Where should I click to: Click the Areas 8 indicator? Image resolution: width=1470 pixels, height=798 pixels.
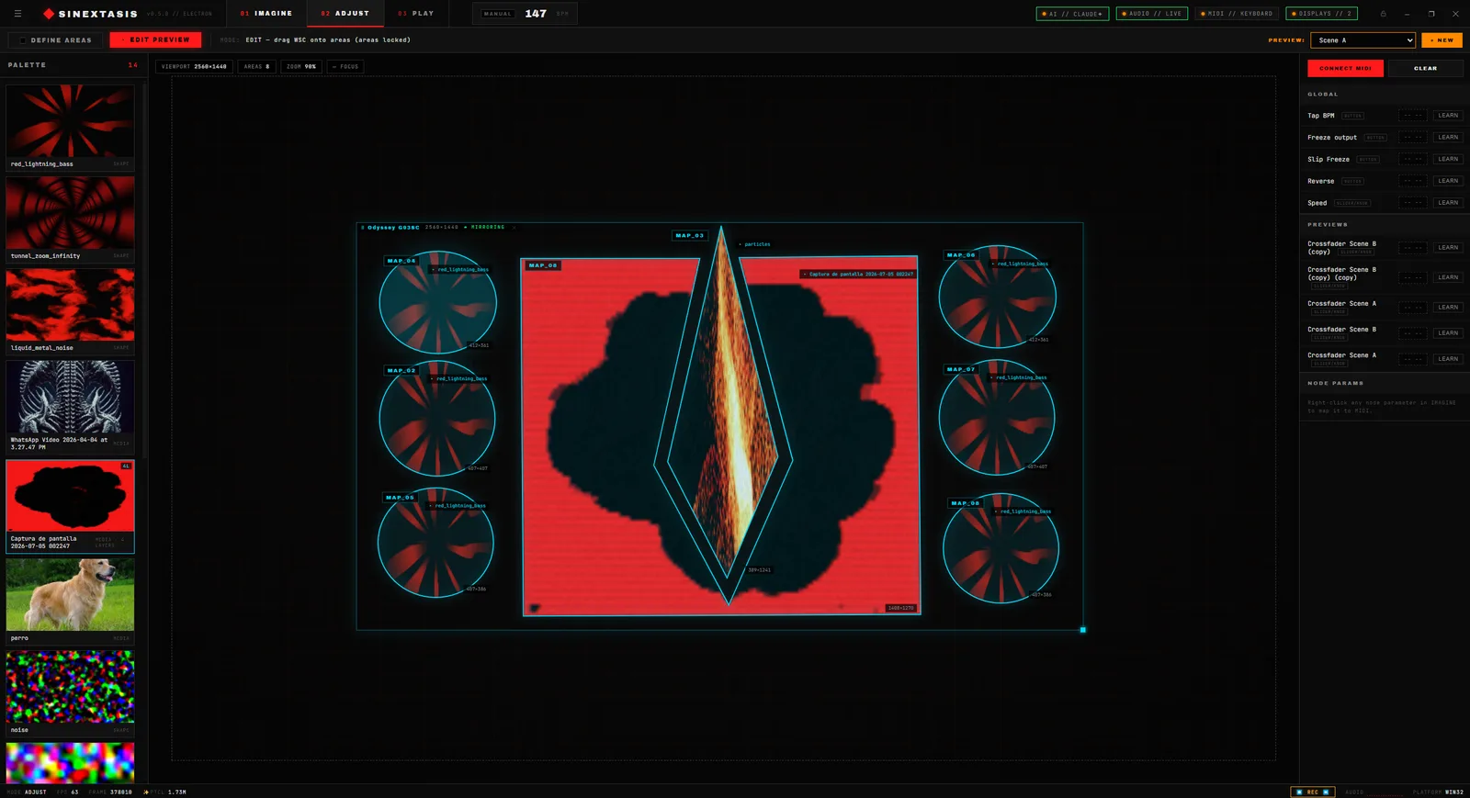[x=257, y=66]
